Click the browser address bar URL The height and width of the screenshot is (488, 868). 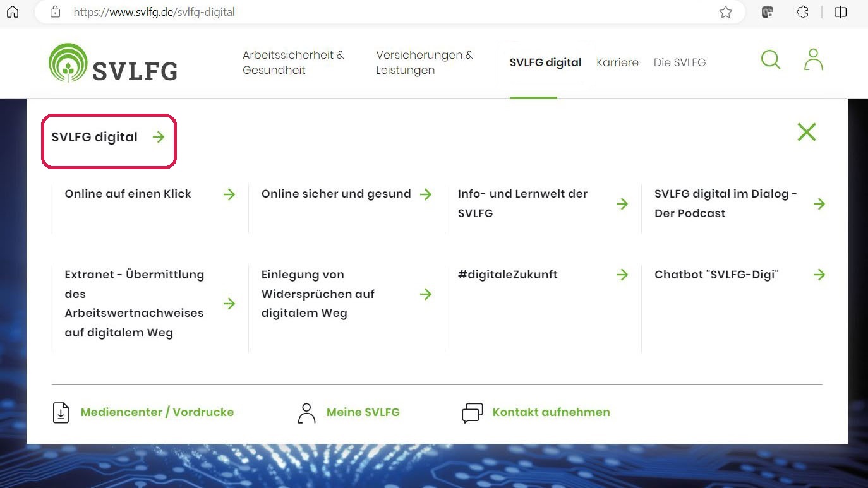click(154, 12)
